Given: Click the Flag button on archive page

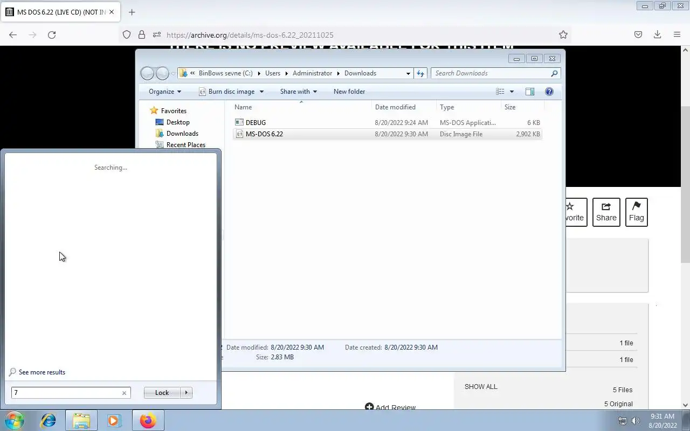Looking at the screenshot, I should [636, 212].
